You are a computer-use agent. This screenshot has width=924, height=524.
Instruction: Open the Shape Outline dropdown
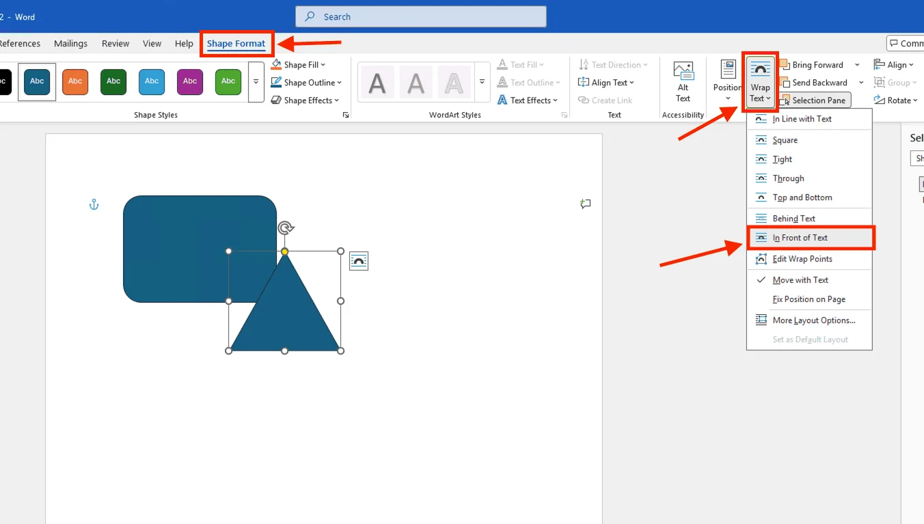coord(339,83)
